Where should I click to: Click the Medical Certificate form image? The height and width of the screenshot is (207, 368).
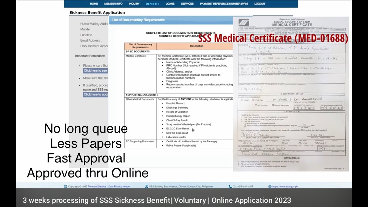291,94
